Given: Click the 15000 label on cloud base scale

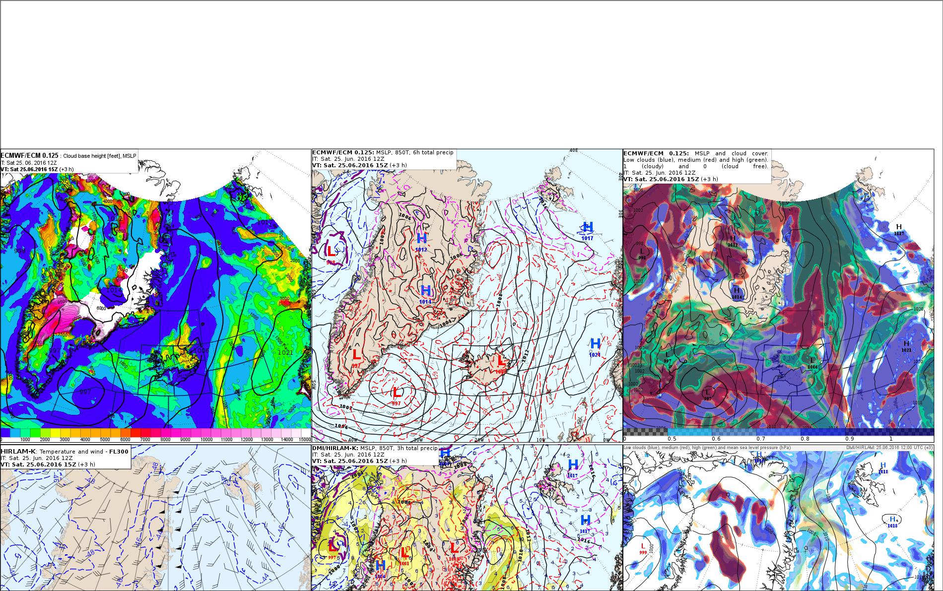Looking at the screenshot, I should click(304, 440).
